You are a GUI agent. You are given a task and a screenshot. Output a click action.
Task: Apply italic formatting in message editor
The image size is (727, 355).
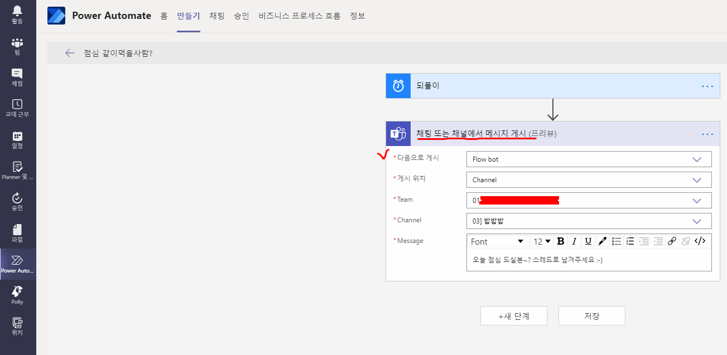[x=574, y=241]
